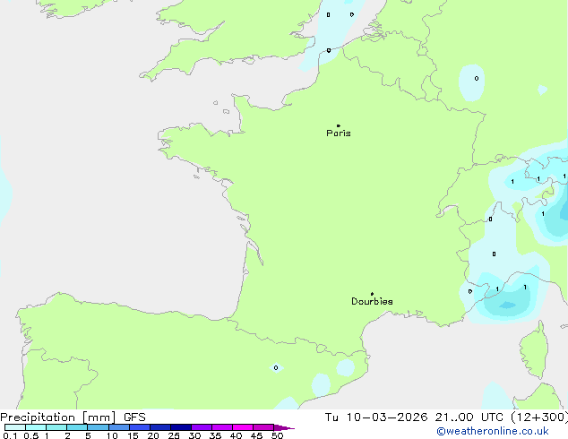
Task: Click the legend value 50
Action: pos(277,435)
